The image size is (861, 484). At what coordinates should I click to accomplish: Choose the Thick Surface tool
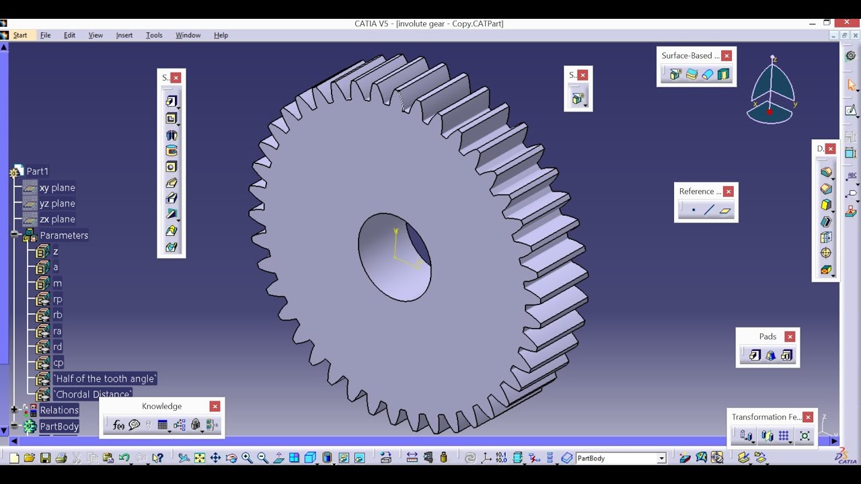tap(691, 75)
